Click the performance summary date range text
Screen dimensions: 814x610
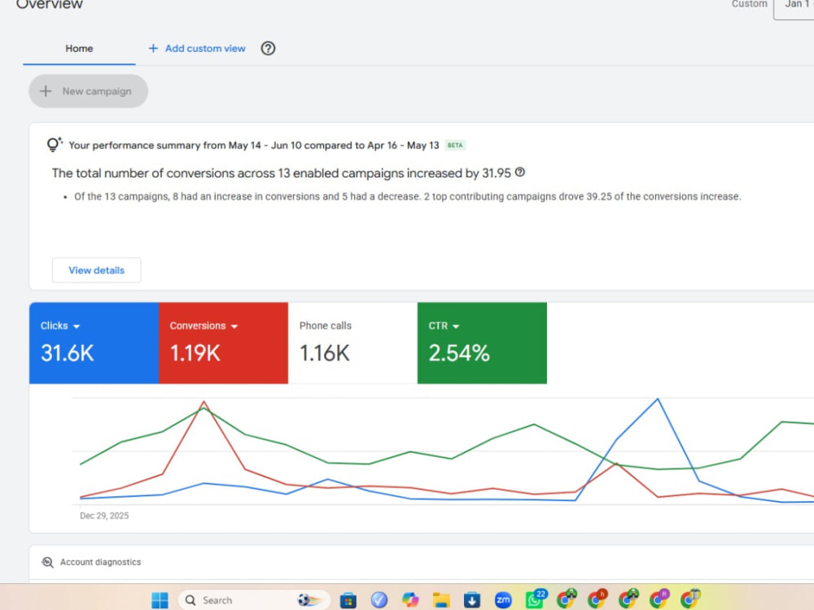click(254, 146)
